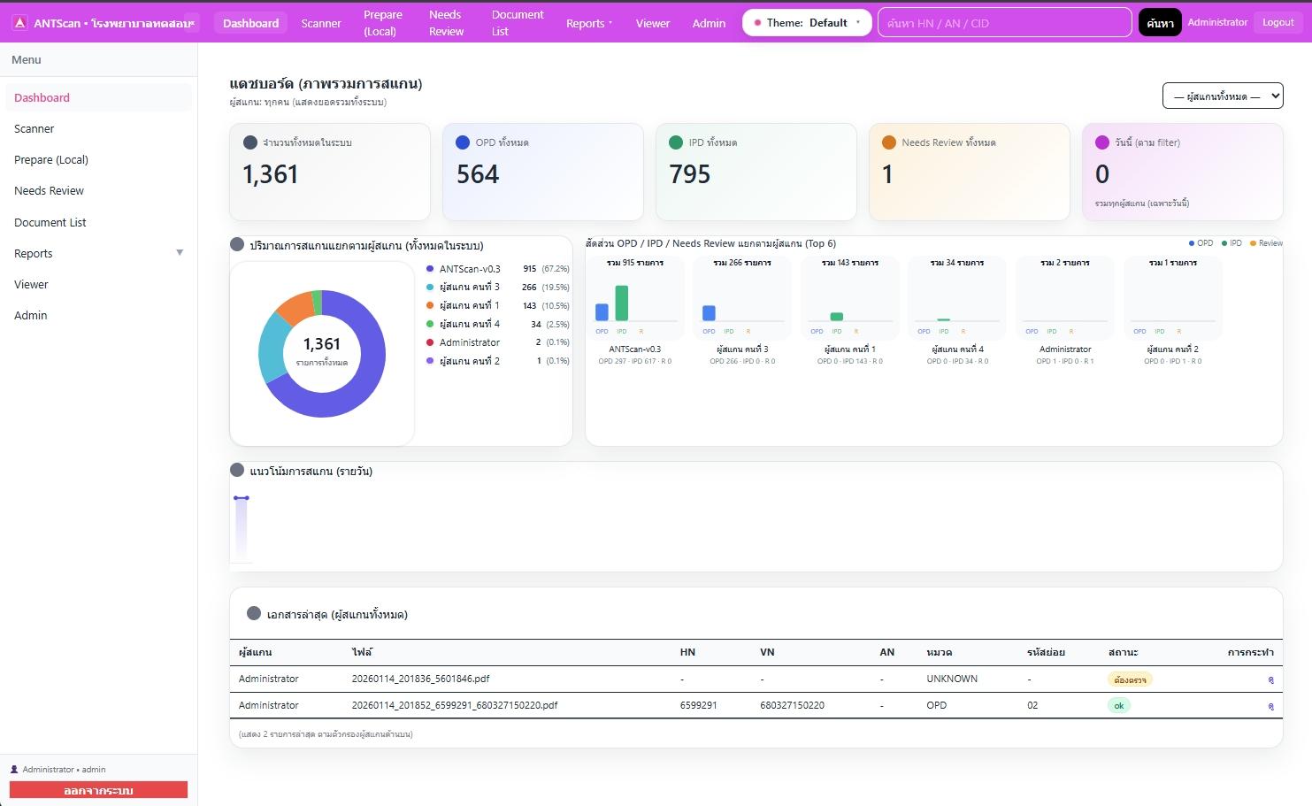Click the red ออกจากระบบ logout button
The image size is (1312, 806).
[98, 789]
